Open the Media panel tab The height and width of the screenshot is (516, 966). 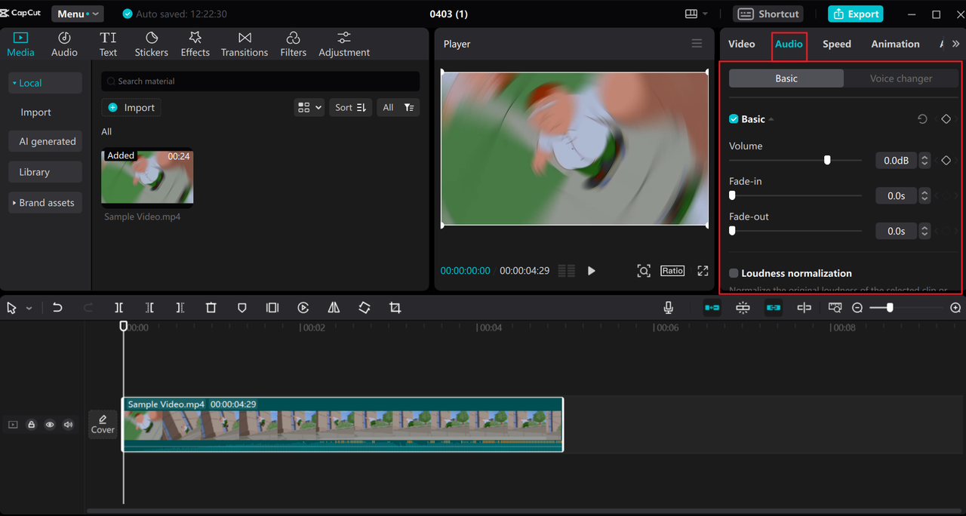coord(20,45)
